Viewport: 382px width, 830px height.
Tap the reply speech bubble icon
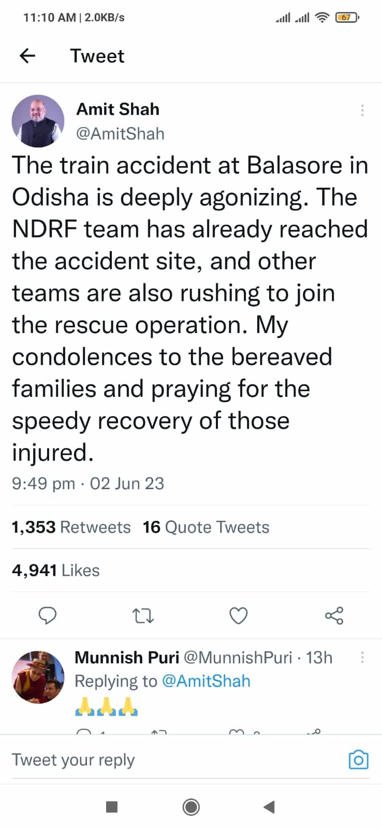[x=48, y=616]
